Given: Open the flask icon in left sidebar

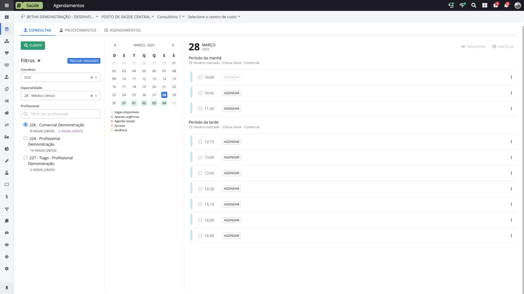Looking at the screenshot, I should click(x=7, y=173).
